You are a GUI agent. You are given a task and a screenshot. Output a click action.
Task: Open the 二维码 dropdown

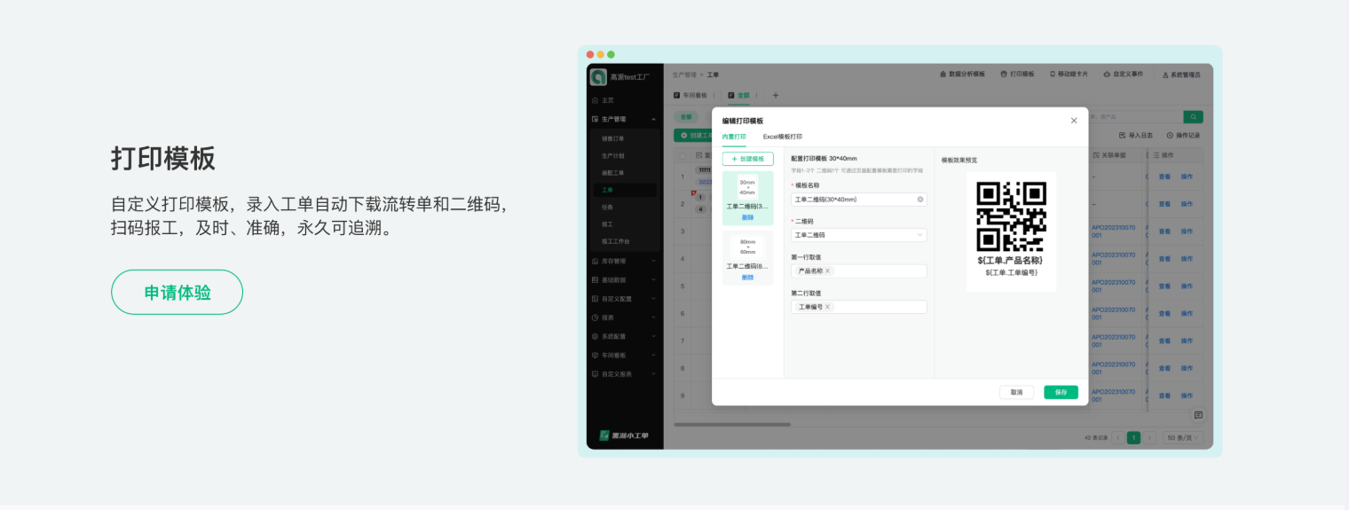[859, 235]
